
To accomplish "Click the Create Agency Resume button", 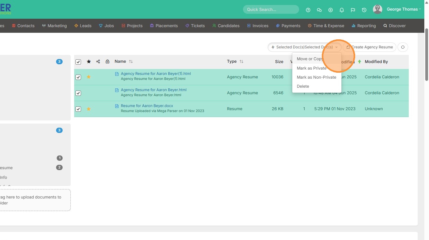I will point(369,47).
